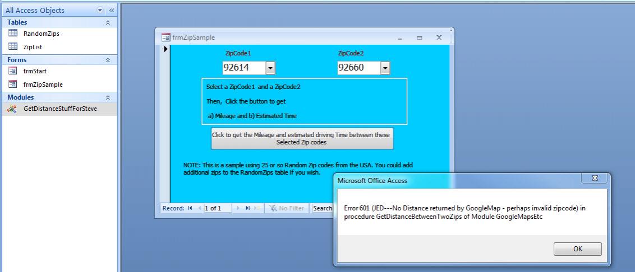Collapse the Forms group
This screenshot has height=272, width=635.
click(x=108, y=60)
